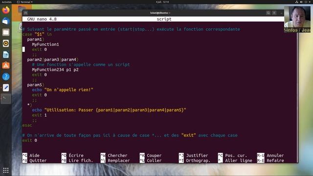Click the 'param2|param3|param4)' line

point(53,60)
